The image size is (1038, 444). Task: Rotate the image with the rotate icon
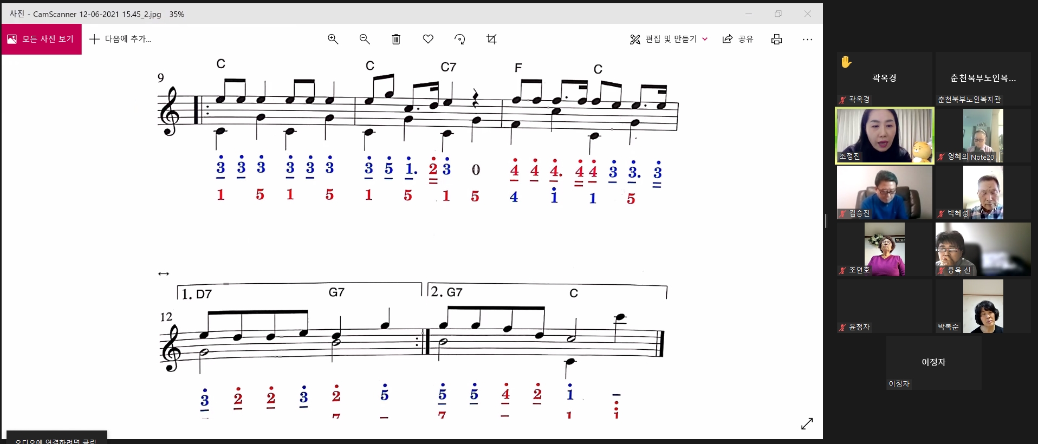click(x=460, y=39)
